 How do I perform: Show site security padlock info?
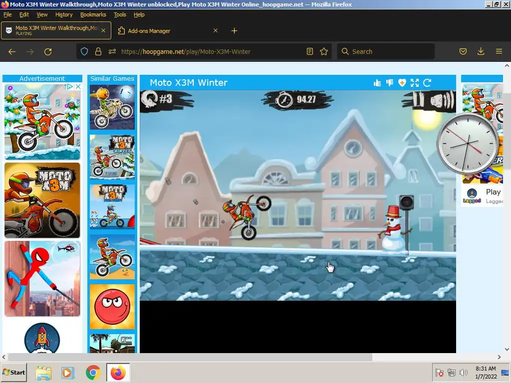(98, 51)
